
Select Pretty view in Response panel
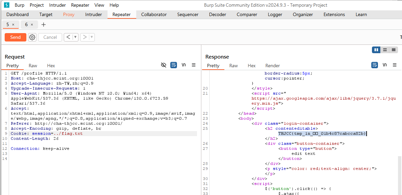point(213,66)
